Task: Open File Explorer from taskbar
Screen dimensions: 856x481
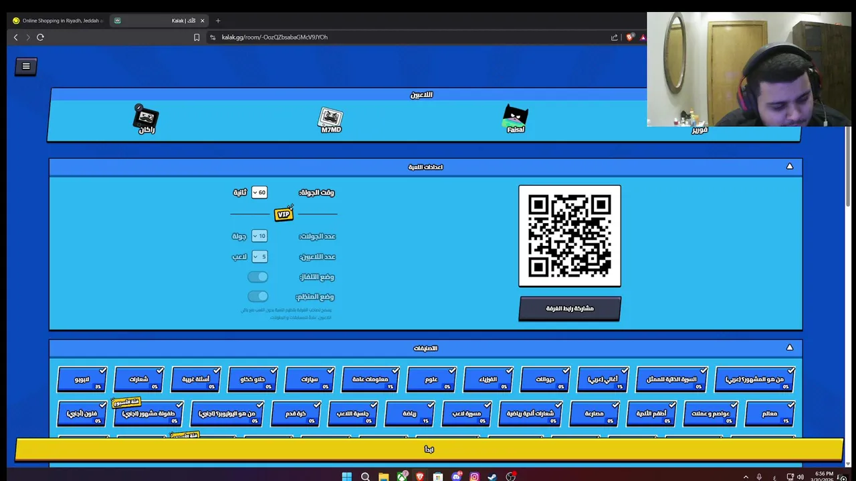Action: 383,476
